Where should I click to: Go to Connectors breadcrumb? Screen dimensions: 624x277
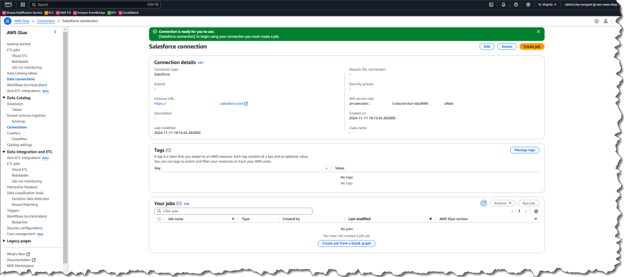click(46, 21)
